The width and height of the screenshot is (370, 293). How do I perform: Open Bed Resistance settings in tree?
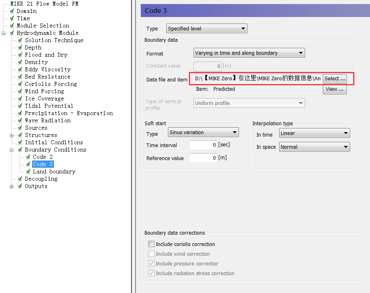(x=47, y=77)
